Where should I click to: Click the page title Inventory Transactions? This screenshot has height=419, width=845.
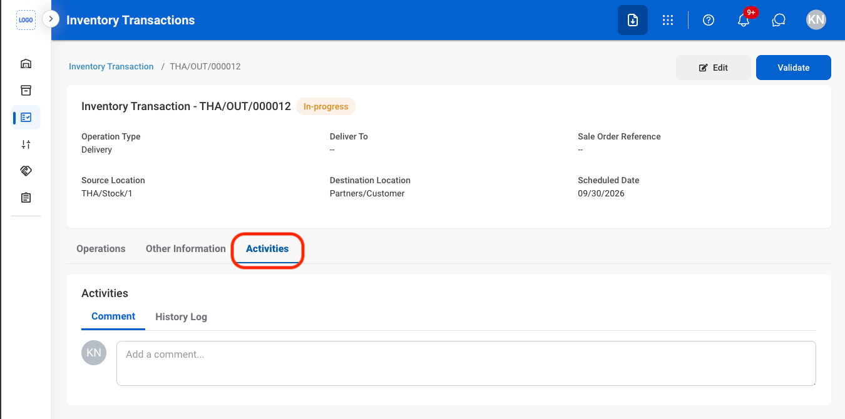pyautogui.click(x=131, y=20)
